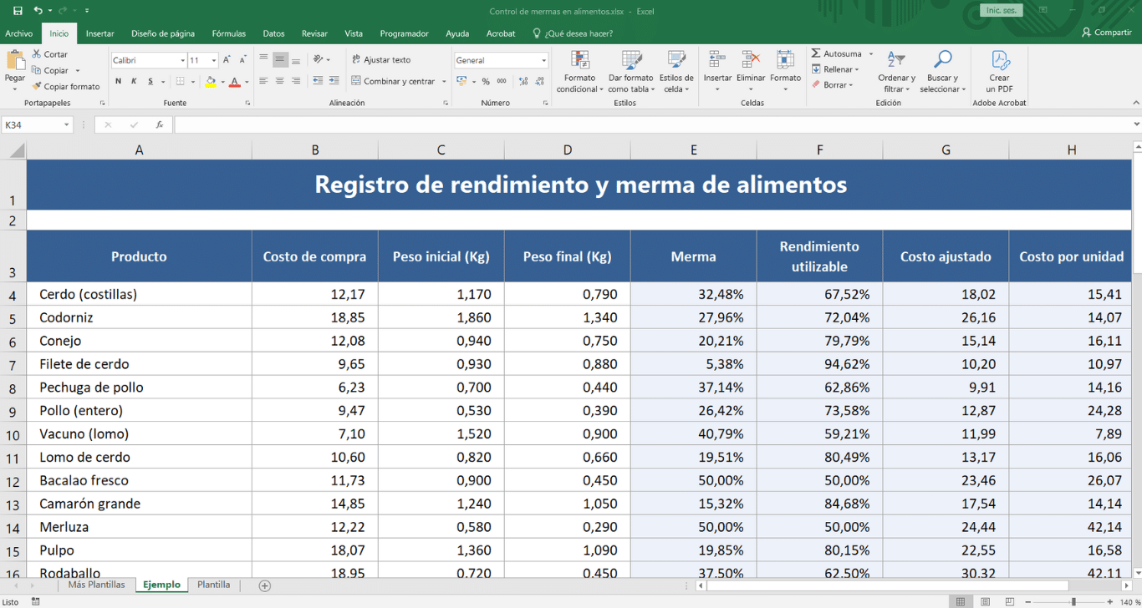Image resolution: width=1142 pixels, height=608 pixels.
Task: Open the Fórmulas ribbon tab
Action: (x=228, y=33)
